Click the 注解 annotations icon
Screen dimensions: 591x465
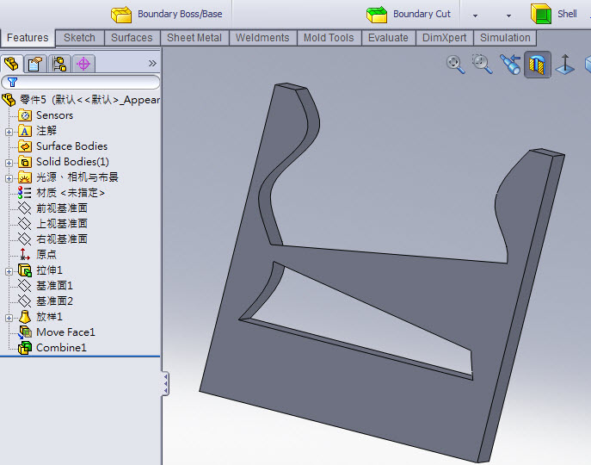[25, 131]
